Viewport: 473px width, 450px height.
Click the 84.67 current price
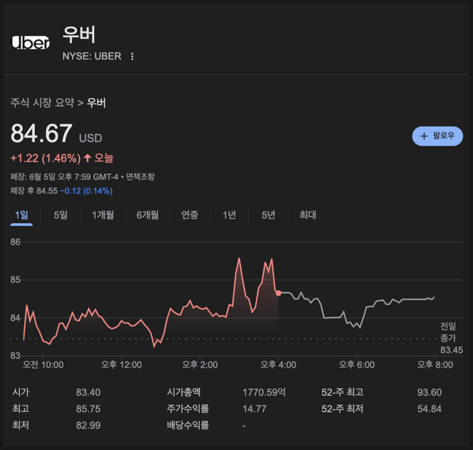click(41, 133)
